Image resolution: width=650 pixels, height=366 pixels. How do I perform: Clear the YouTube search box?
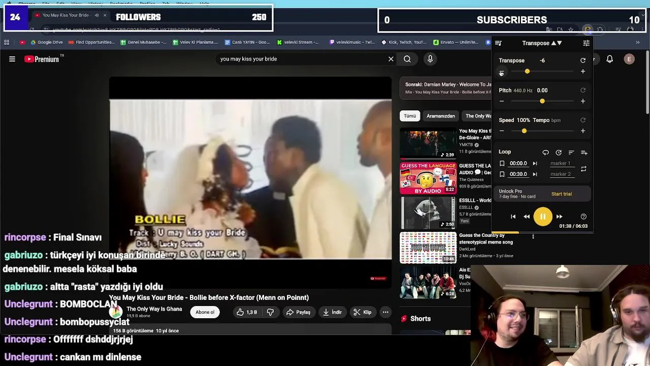pyautogui.click(x=391, y=59)
